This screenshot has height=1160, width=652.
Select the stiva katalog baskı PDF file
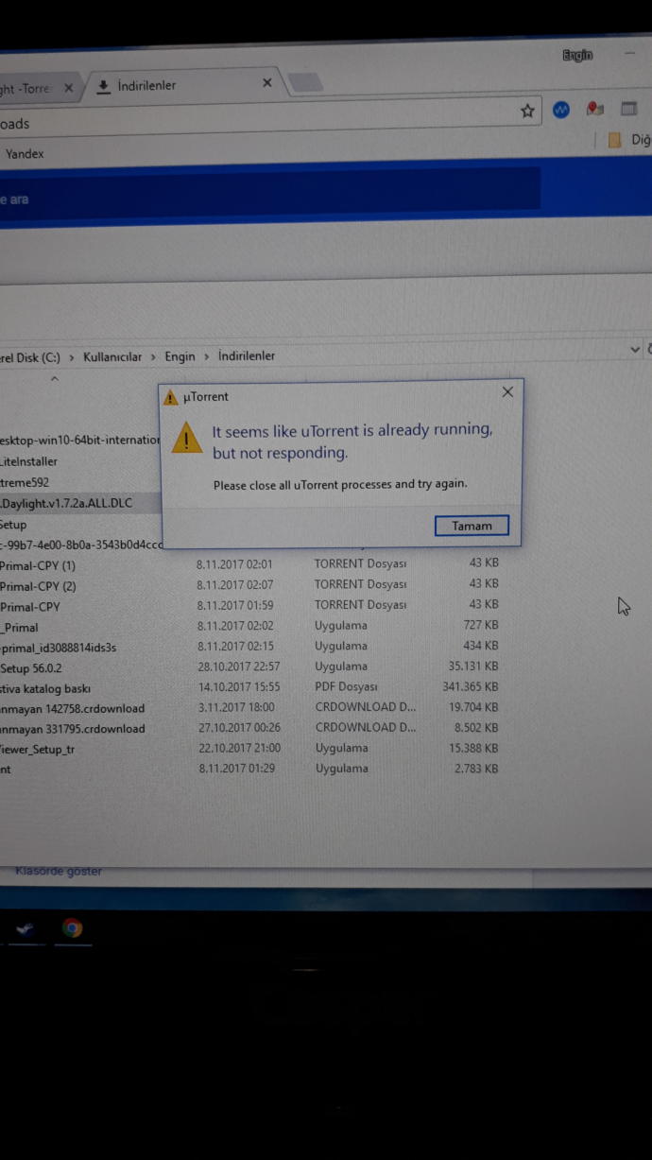[45, 688]
